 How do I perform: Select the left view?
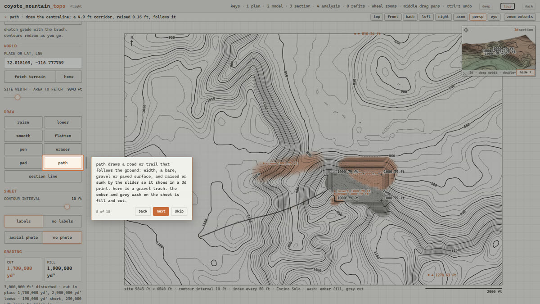point(426,17)
